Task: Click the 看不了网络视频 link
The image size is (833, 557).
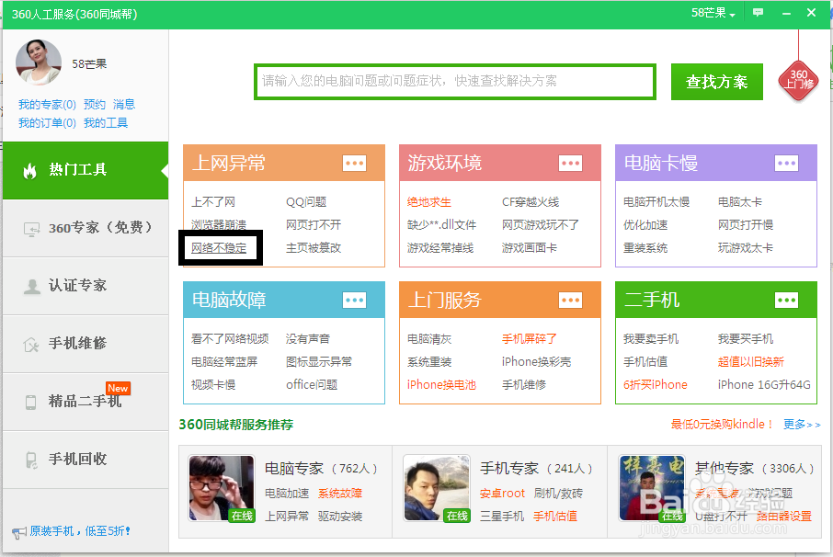Action: tap(230, 339)
